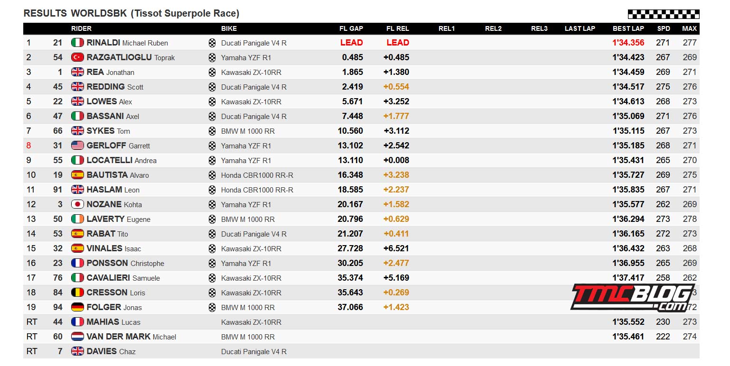730x366 pixels.
Task: Click the Turkish flag beside RAZGATLIOGLU
Action: click(x=77, y=57)
